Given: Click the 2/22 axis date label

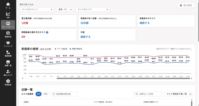Looking at the screenshot, I should [x=188, y=77].
